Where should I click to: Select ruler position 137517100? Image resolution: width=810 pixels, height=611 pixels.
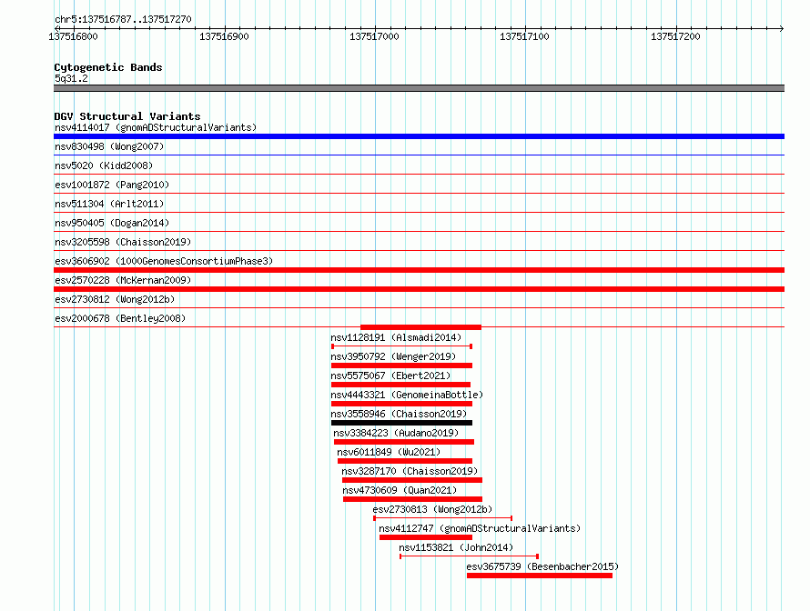tap(524, 36)
